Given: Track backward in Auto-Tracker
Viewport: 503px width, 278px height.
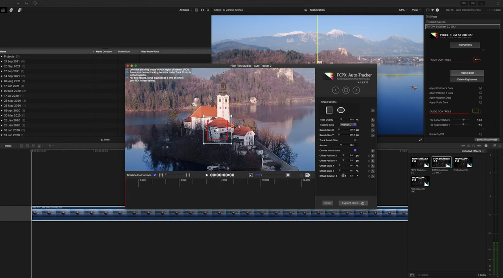Looking at the screenshot, I should (336, 90).
